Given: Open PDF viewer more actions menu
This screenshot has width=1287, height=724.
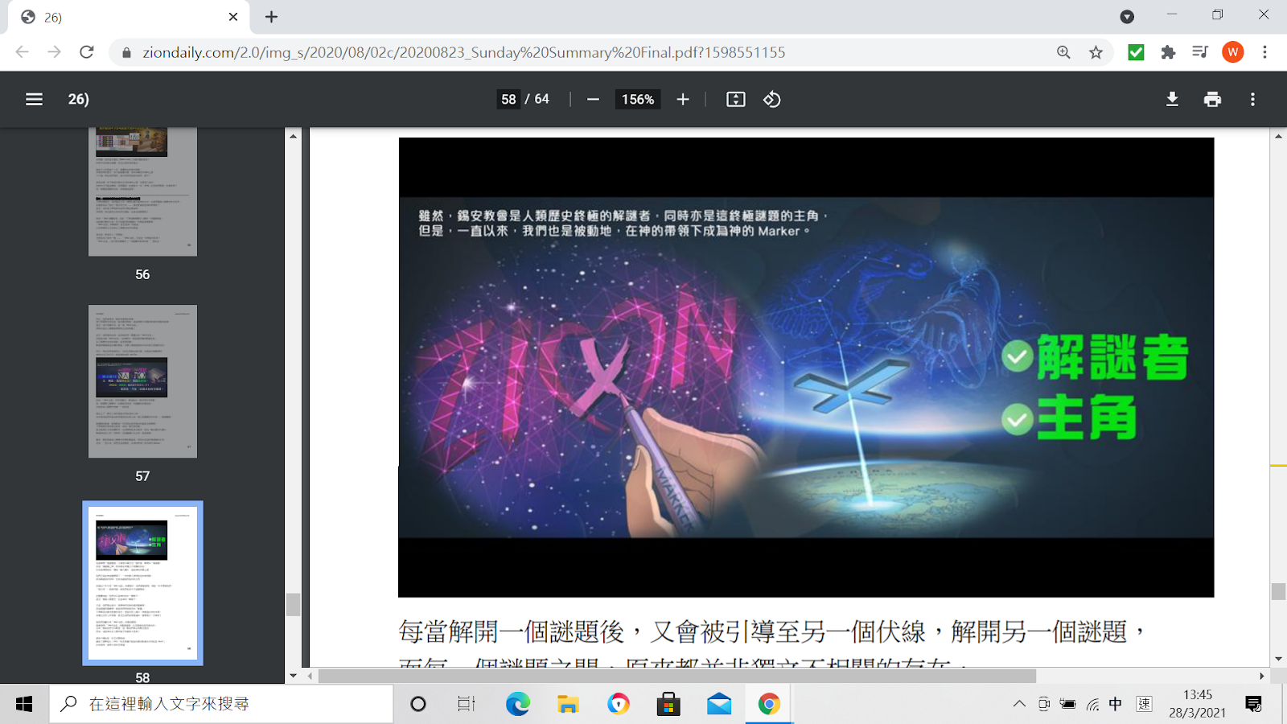Looking at the screenshot, I should (x=1252, y=99).
